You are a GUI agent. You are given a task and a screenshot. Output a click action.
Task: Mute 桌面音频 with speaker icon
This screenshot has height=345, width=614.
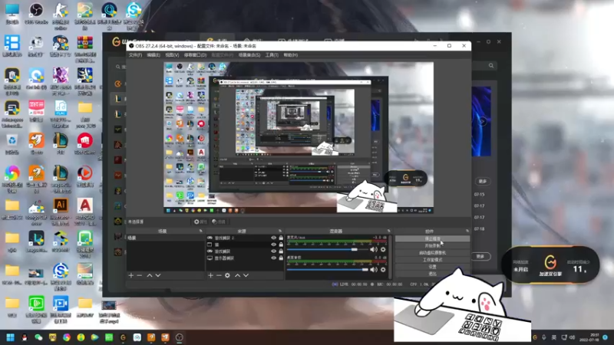(374, 270)
